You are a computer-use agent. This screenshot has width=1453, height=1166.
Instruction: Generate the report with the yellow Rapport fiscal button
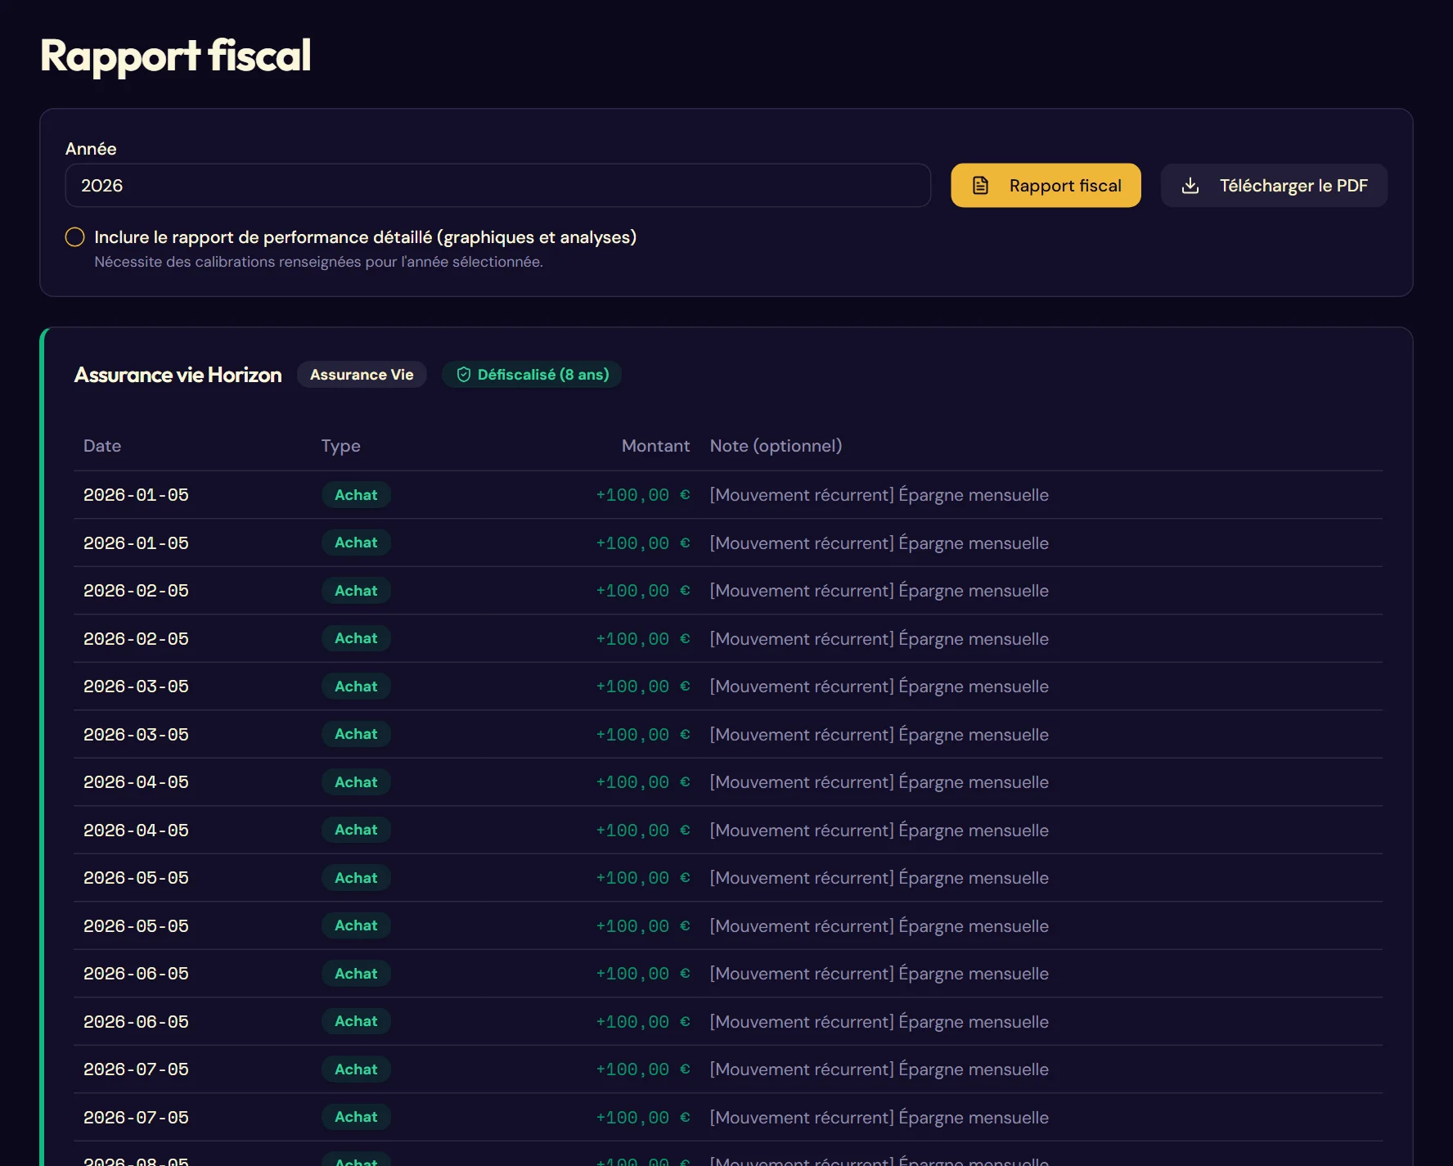[1046, 186]
